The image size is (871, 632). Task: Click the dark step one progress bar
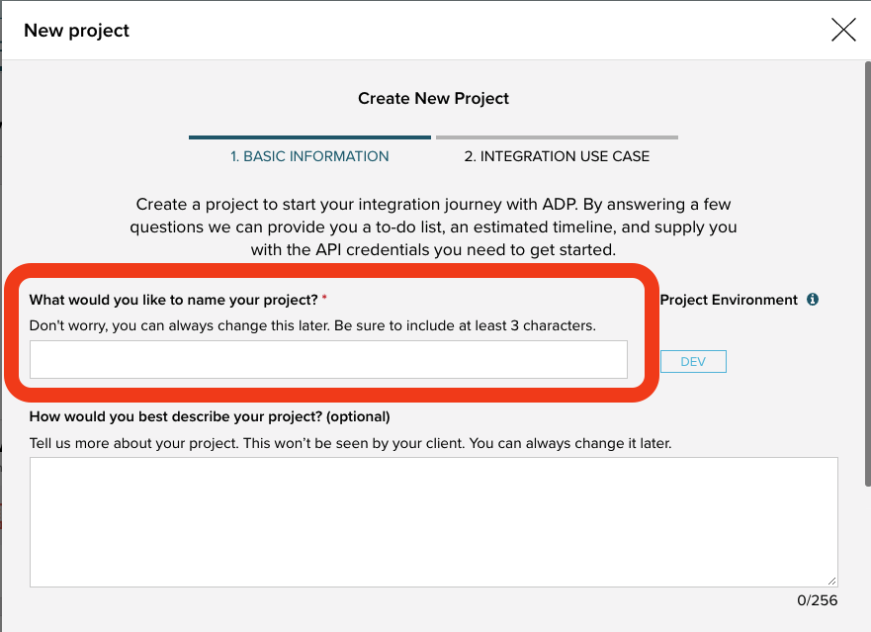click(309, 137)
